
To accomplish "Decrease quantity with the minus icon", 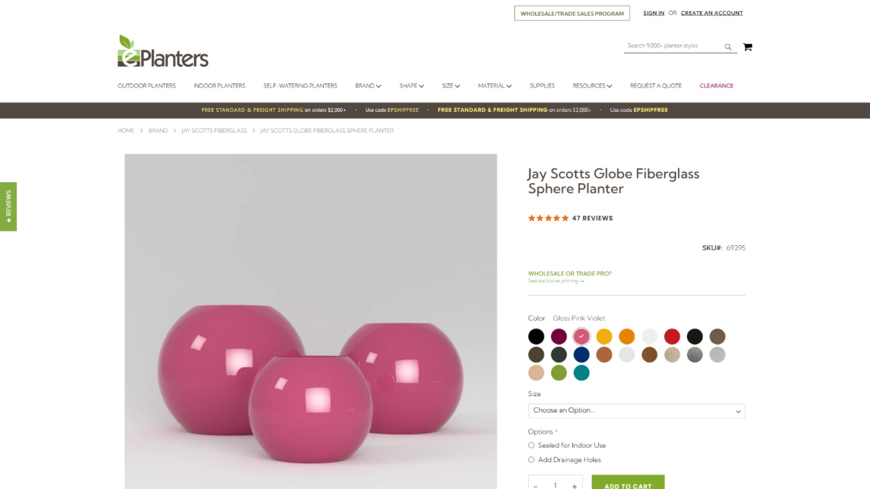I will coord(536,486).
